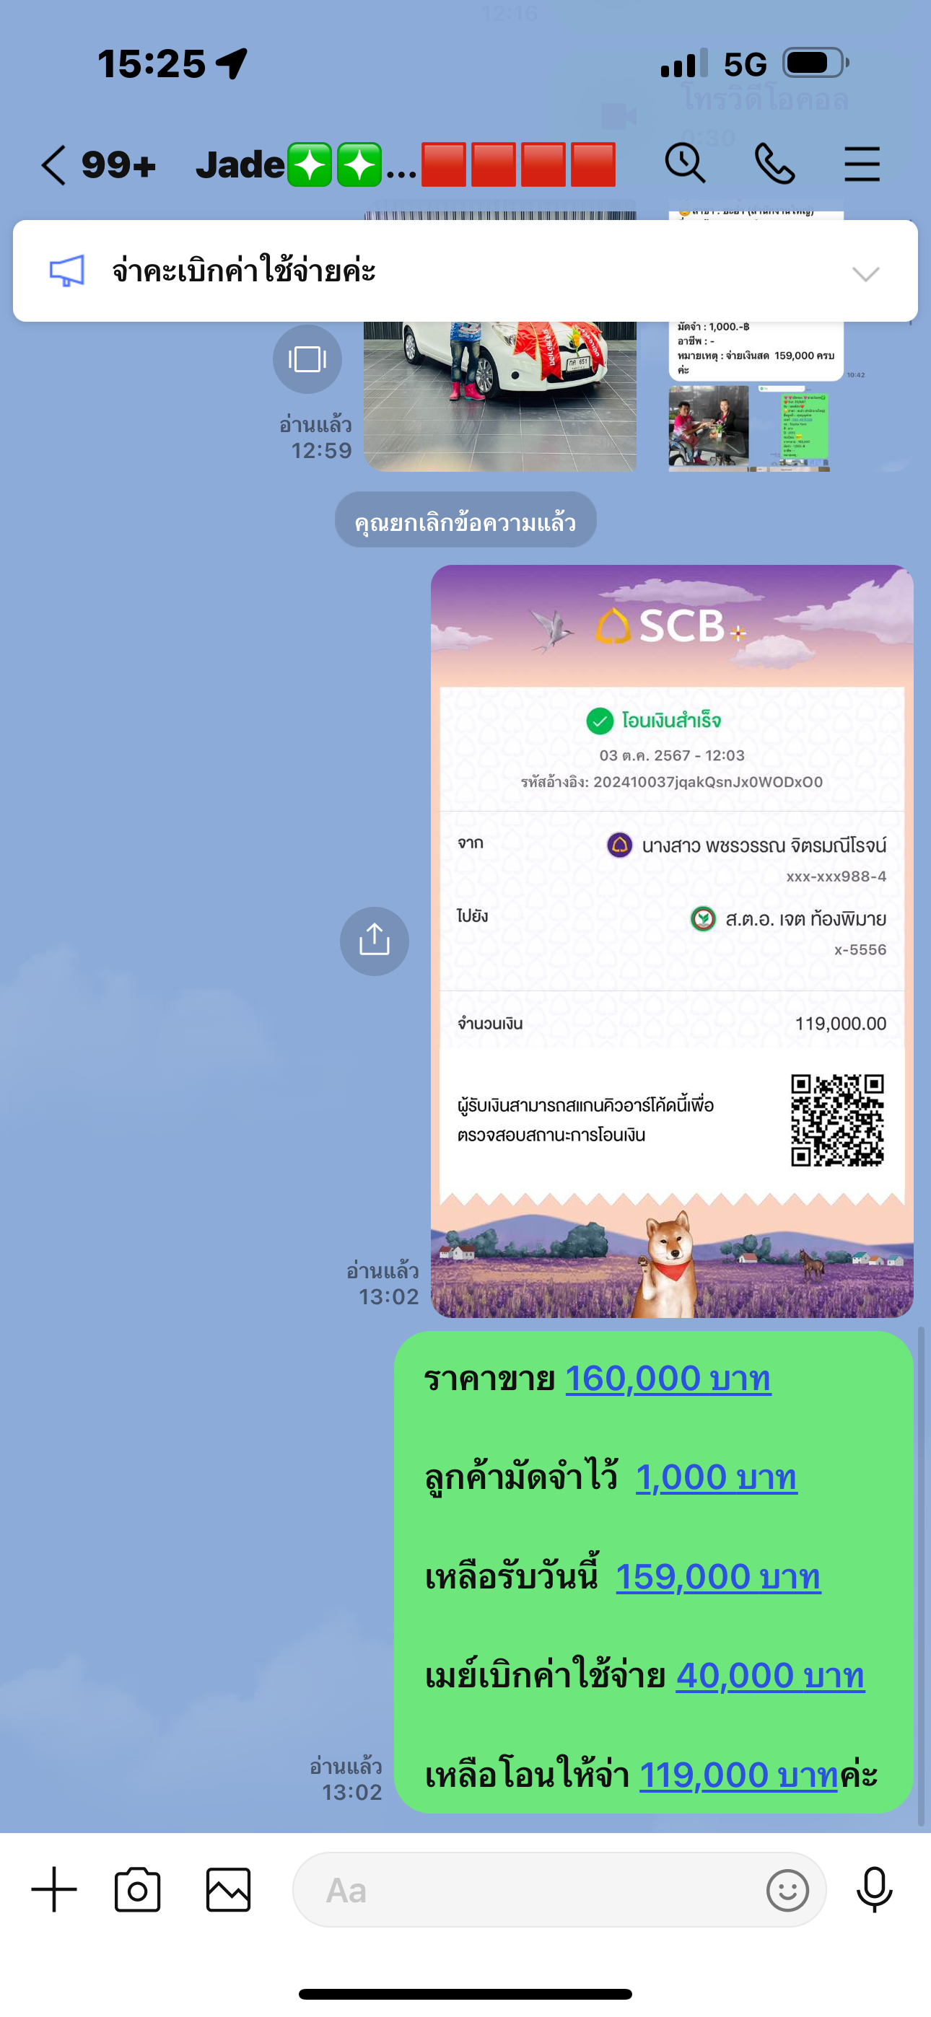Open the plus attachment menu
Viewport: 931px width, 2017px height.
tap(54, 1889)
